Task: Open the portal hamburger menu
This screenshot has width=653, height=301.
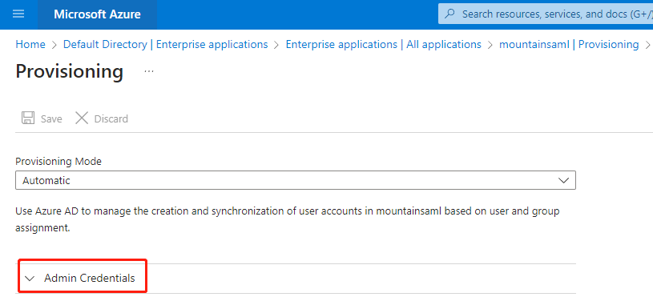Action: (18, 14)
